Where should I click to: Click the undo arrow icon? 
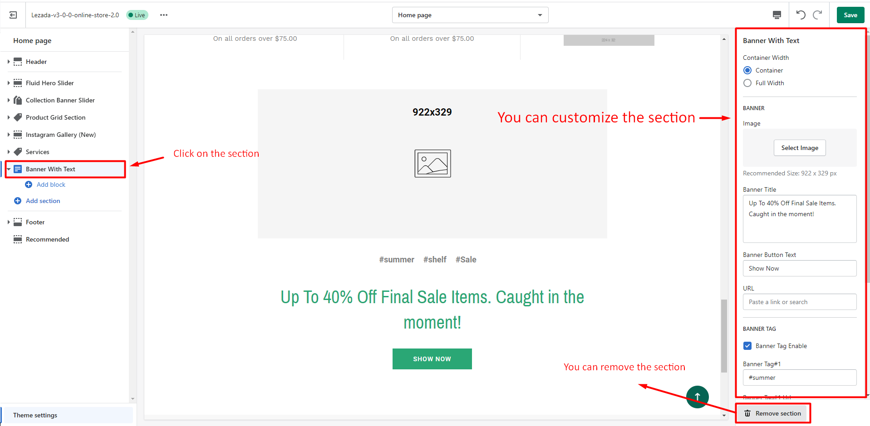[800, 15]
